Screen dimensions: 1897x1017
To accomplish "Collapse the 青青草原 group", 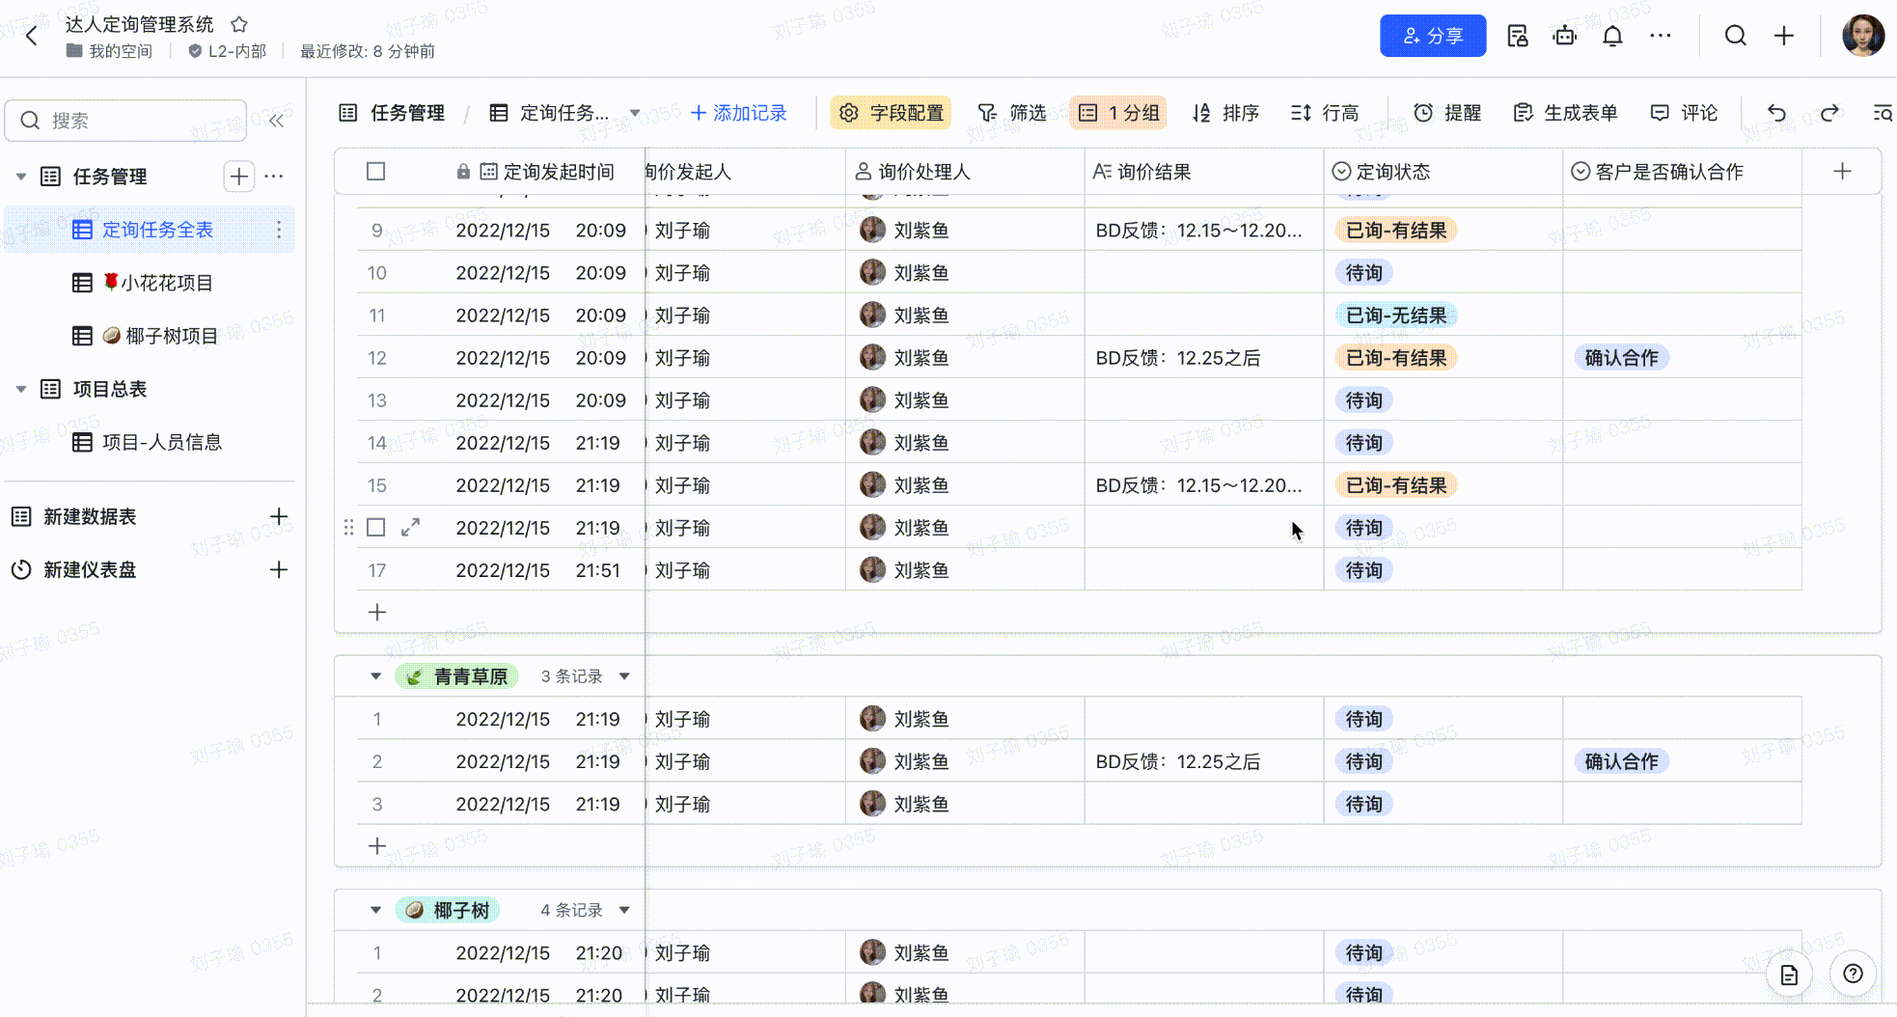I will point(375,676).
